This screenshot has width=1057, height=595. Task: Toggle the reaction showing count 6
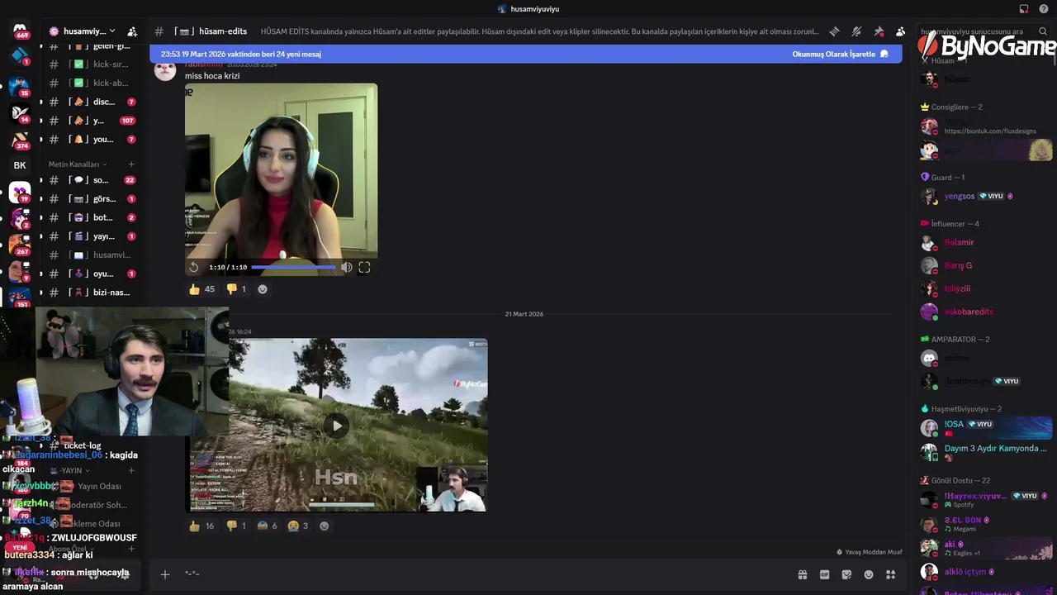[268, 526]
